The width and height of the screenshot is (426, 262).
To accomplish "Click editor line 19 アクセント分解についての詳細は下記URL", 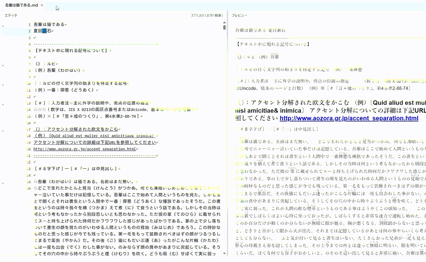I will tap(95, 143).
